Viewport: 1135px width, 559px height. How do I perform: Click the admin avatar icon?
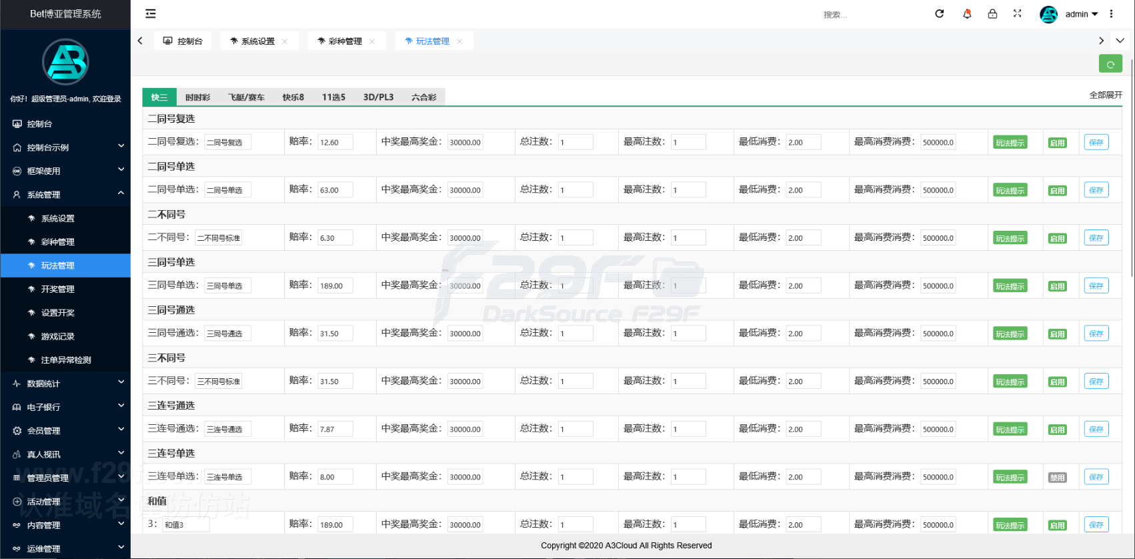(x=1049, y=14)
